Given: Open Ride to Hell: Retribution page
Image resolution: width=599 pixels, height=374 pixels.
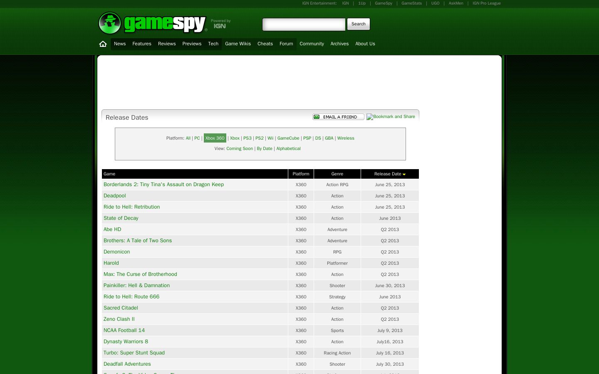Looking at the screenshot, I should (x=132, y=207).
